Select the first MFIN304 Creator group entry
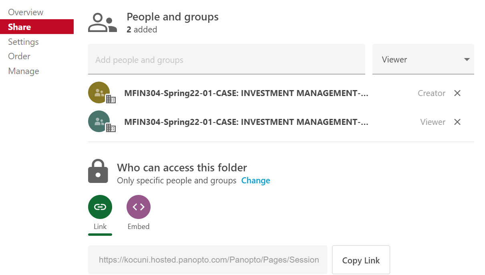Viewport: 485px width, 275px height. (x=246, y=93)
